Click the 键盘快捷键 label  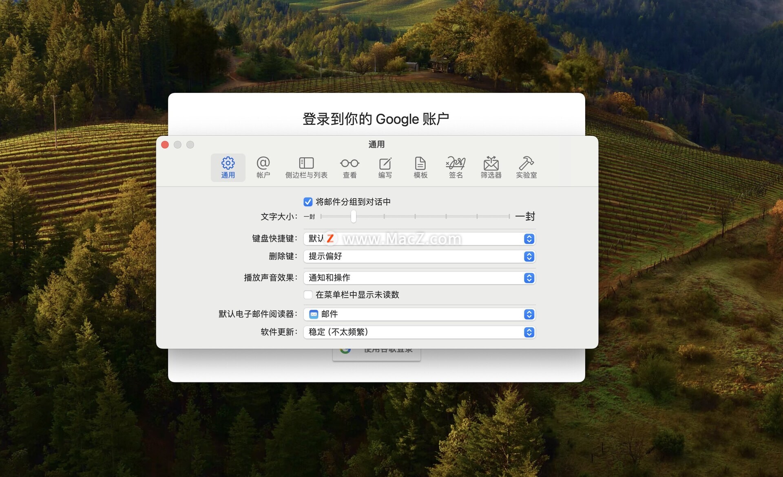coord(275,238)
